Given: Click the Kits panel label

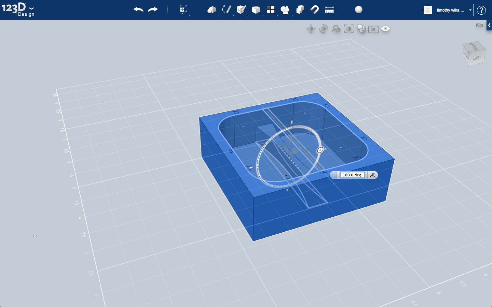Looking at the screenshot, I should click(479, 25).
